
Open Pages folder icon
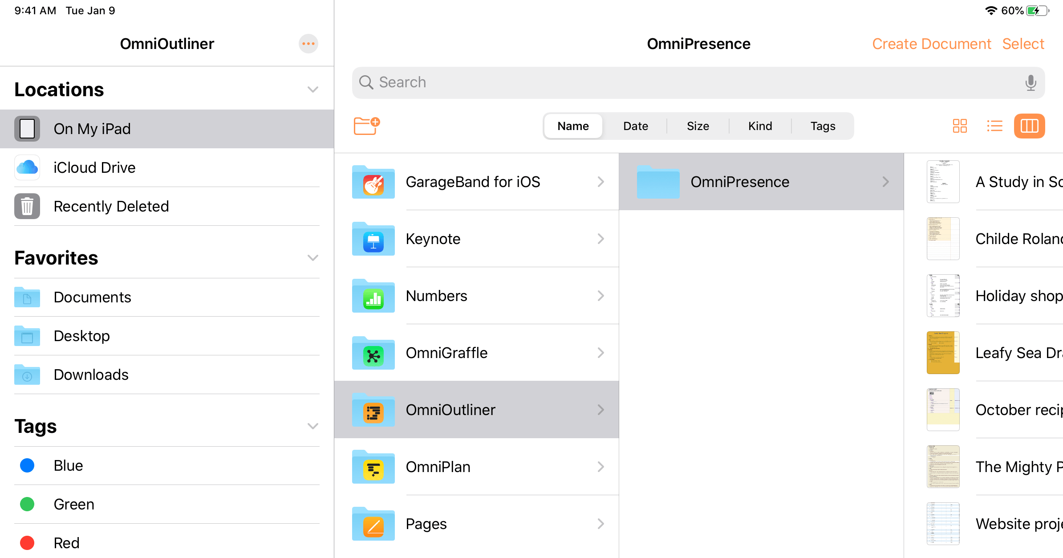pyautogui.click(x=373, y=524)
